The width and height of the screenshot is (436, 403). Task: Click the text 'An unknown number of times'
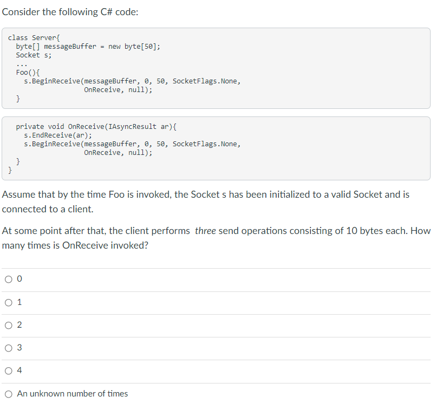click(x=72, y=394)
